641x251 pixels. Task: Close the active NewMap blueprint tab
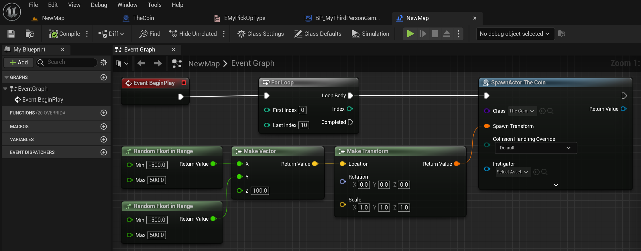tap(475, 18)
